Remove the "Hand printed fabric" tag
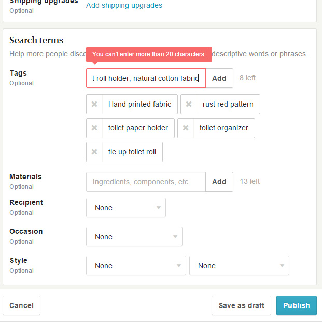 [x=94, y=104]
